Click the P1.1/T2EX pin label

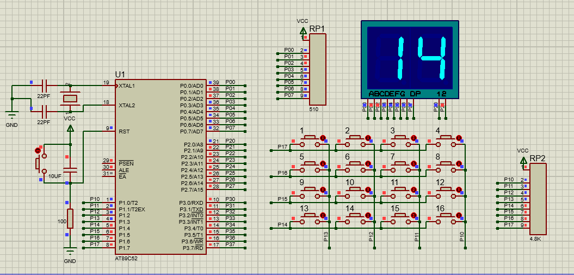132,209
